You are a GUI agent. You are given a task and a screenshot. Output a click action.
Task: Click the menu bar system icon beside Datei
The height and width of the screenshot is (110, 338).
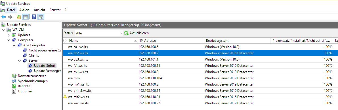coord(3,10)
